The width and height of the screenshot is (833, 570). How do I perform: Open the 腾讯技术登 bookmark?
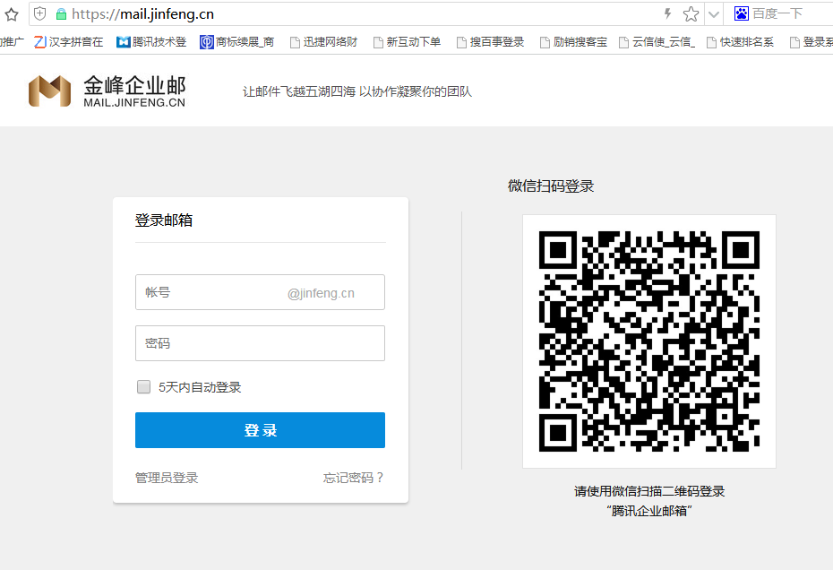(151, 42)
